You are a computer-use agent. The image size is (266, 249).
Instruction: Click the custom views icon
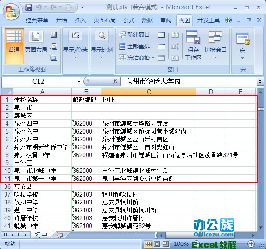[x=54, y=46]
